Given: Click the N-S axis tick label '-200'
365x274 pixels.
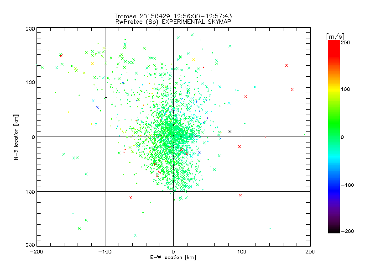Looking at the screenshot, I should point(28,245).
